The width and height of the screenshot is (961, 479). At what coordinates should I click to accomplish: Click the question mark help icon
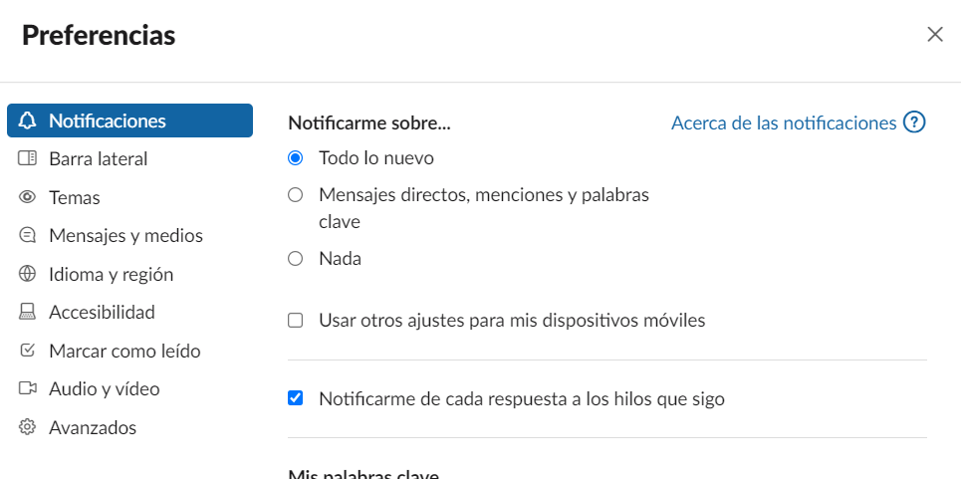point(914,122)
